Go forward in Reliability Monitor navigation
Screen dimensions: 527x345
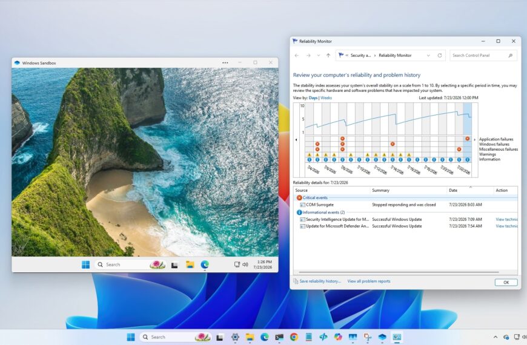pyautogui.click(x=308, y=56)
